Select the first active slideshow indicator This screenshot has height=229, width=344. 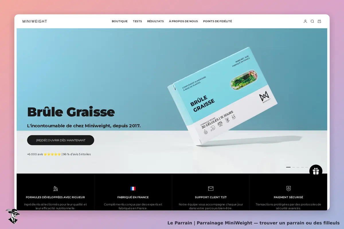pos(288,167)
